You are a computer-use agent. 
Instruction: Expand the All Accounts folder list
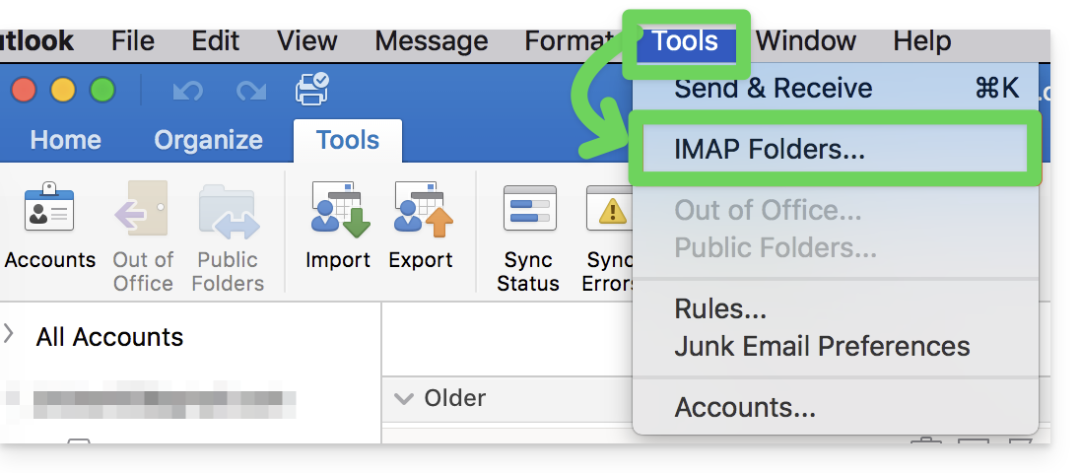tap(10, 335)
